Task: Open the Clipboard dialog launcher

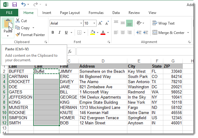Action: (46, 42)
